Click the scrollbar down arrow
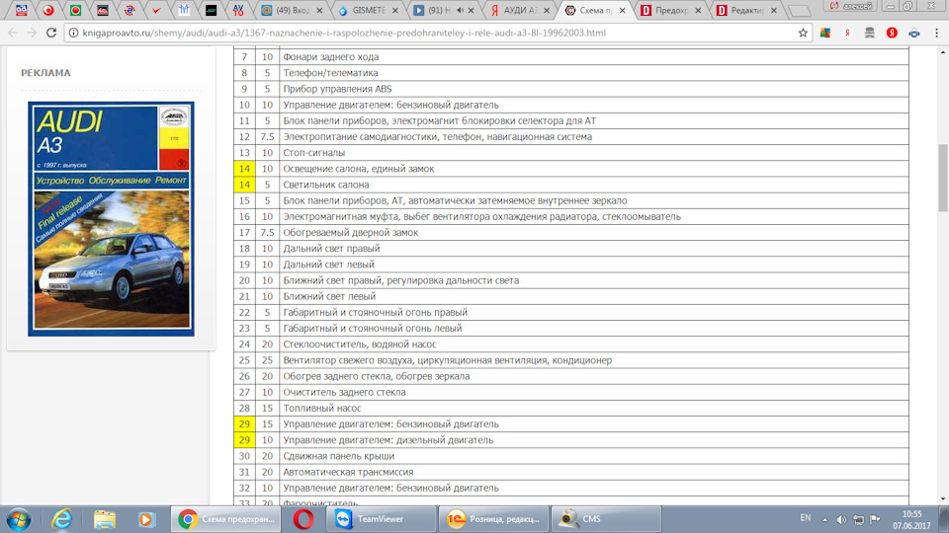Screen dimensions: 949x533 943,499
